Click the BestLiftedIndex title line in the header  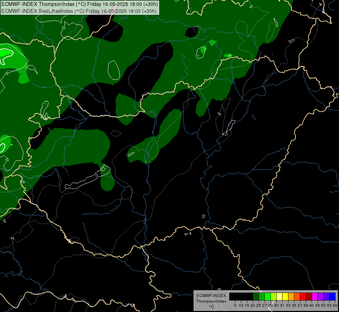(x=79, y=11)
